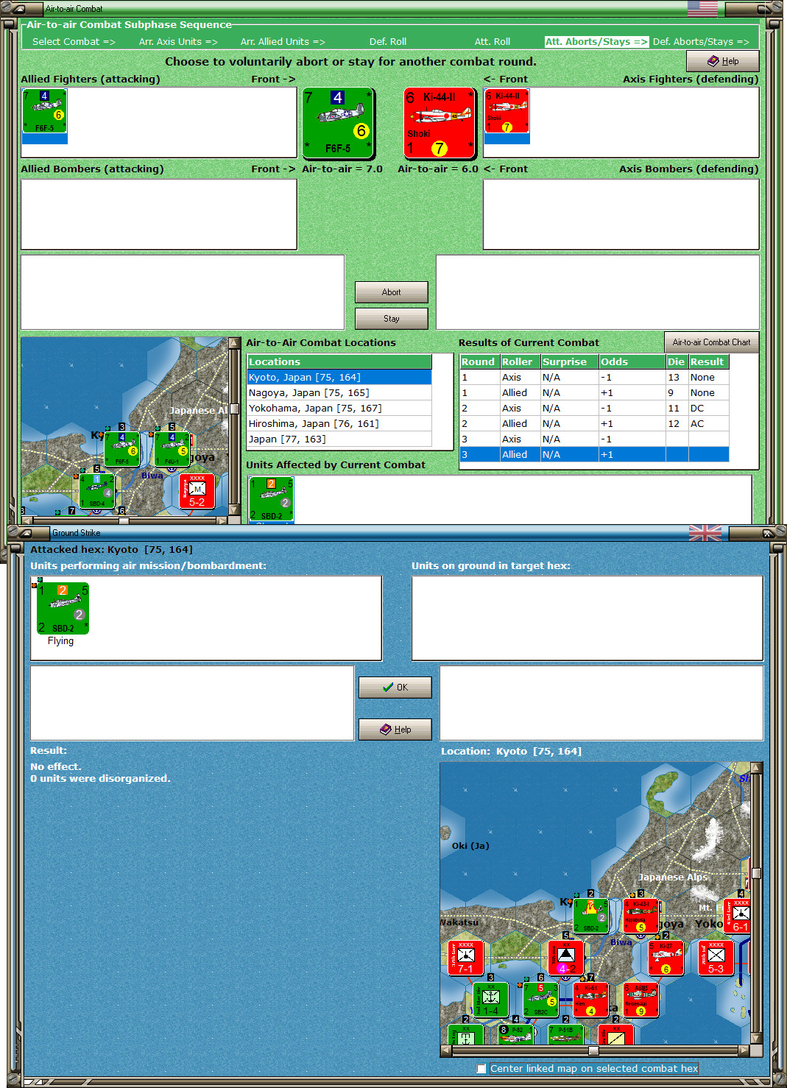Click the F6F-5 counter on the air combat mini-map
This screenshot has width=787, height=1088.
(x=122, y=449)
